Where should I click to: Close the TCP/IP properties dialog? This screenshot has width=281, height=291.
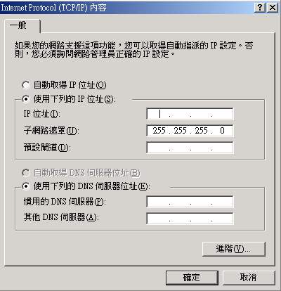(x=273, y=8)
